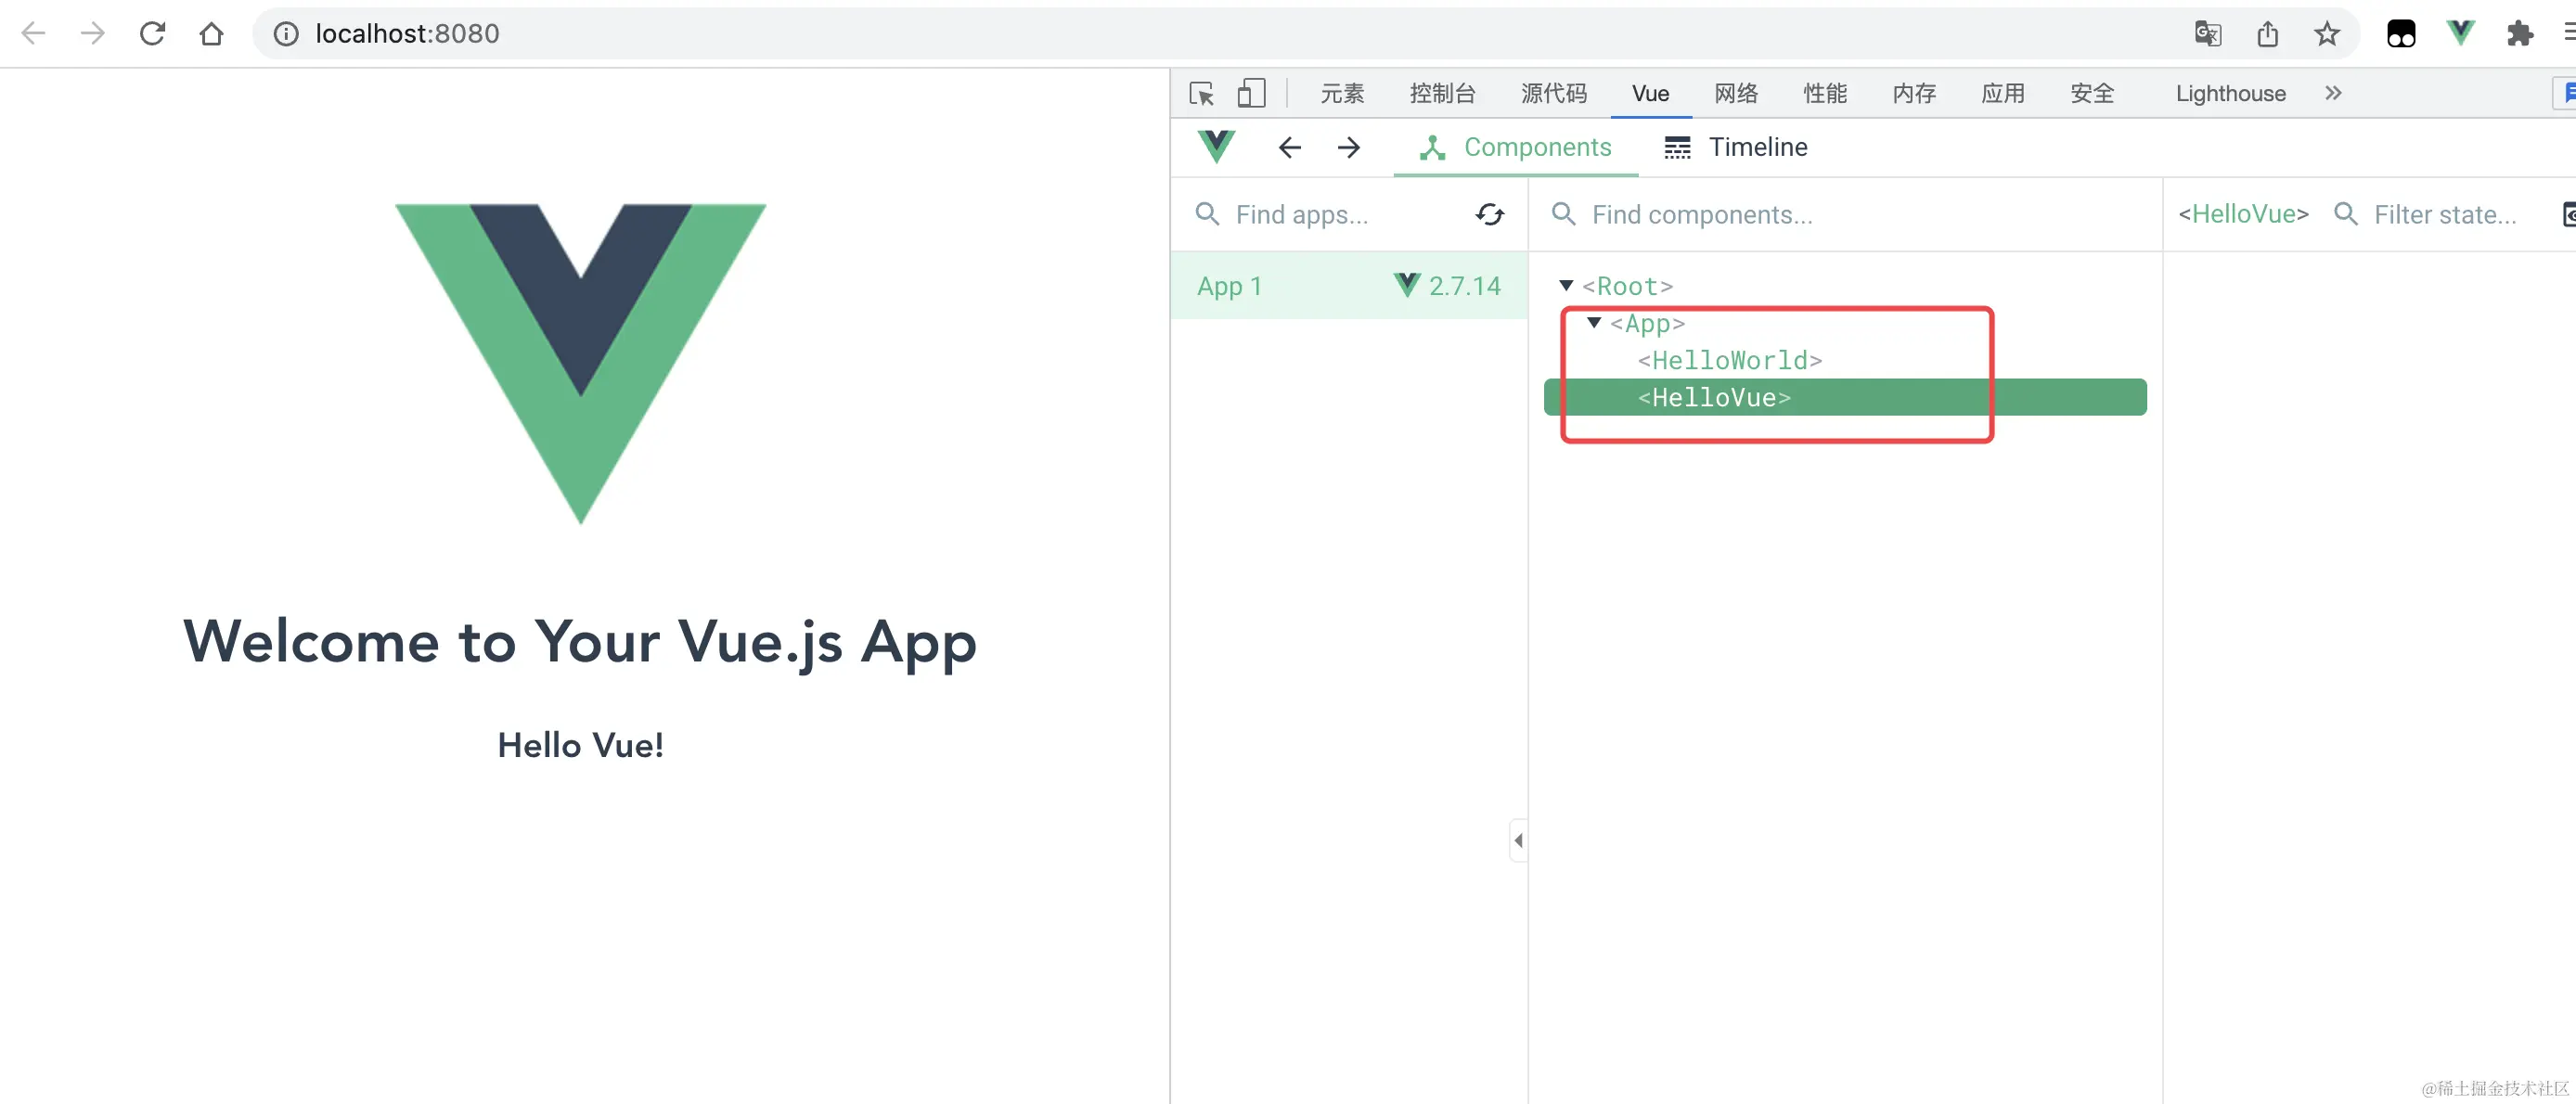Screen dimensions: 2576x1104
Task: Go to browser home page
Action: click(x=211, y=33)
